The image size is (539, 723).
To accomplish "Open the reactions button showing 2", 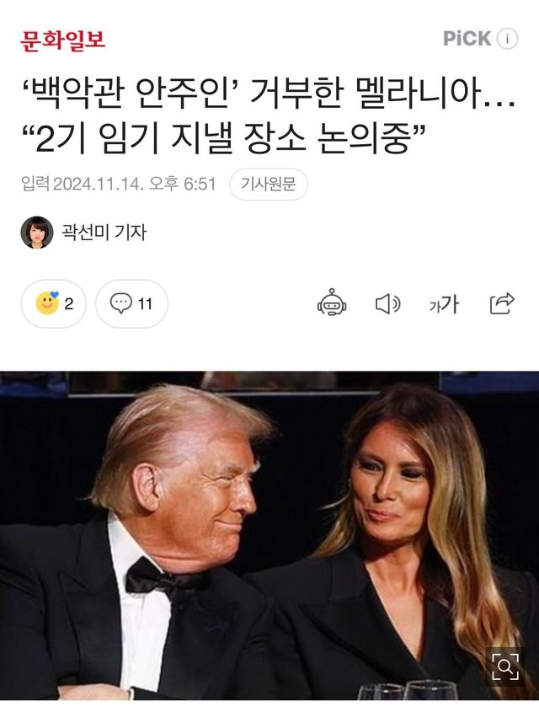I will point(53,304).
